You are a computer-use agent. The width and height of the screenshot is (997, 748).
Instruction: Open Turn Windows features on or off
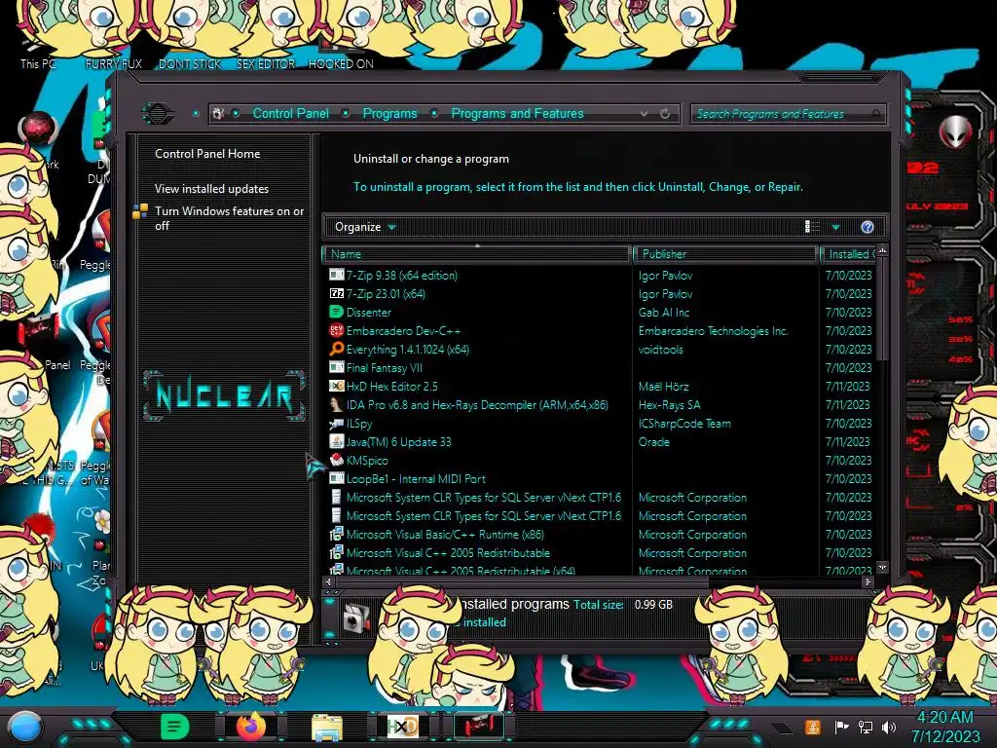(229, 218)
